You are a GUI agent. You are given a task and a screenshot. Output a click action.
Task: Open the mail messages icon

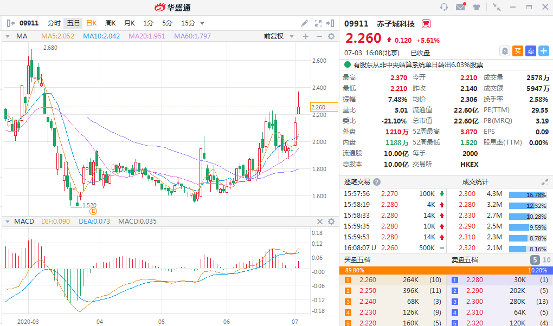tap(460, 7)
